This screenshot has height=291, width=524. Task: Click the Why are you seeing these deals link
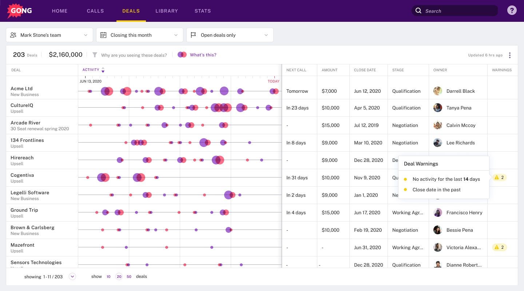click(134, 55)
